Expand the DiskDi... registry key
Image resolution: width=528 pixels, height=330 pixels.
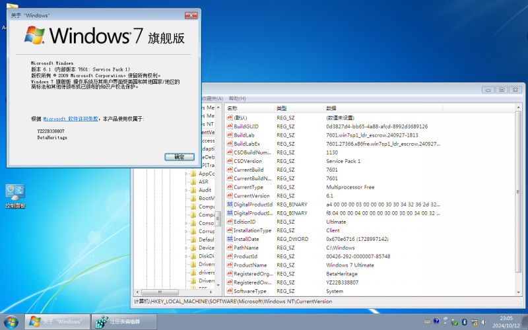click(186, 256)
